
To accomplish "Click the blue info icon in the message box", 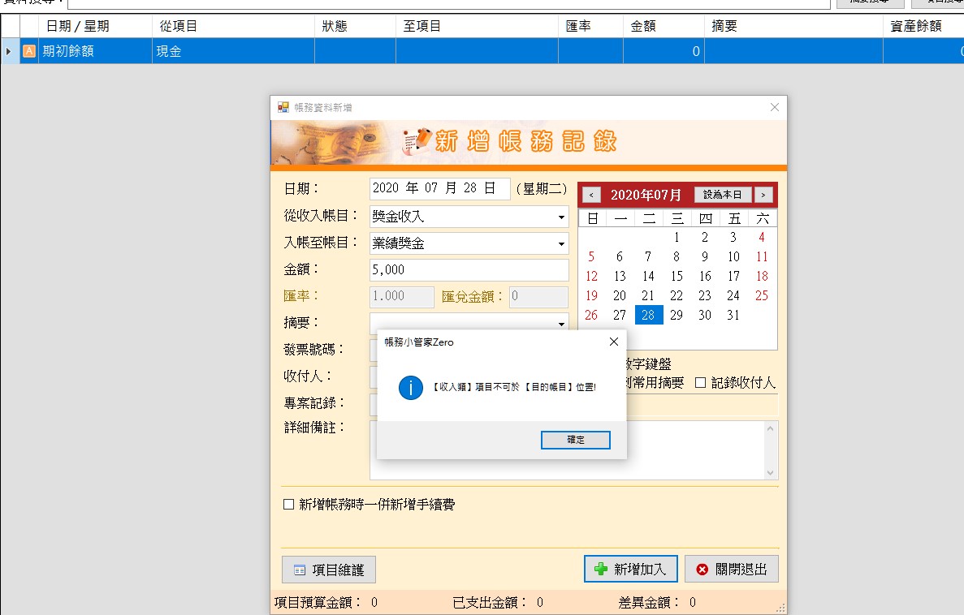I will pos(411,388).
